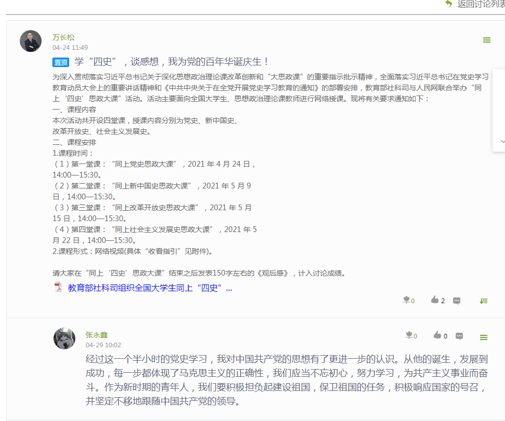The width and height of the screenshot is (505, 421).
Task: Click 张永鑫's husky avatar picture
Action: (x=64, y=338)
